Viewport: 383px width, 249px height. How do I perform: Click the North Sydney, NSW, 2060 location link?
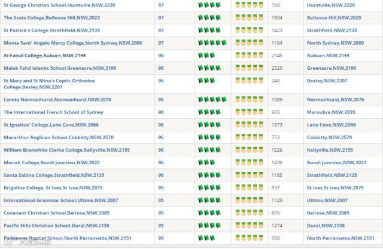click(x=335, y=43)
